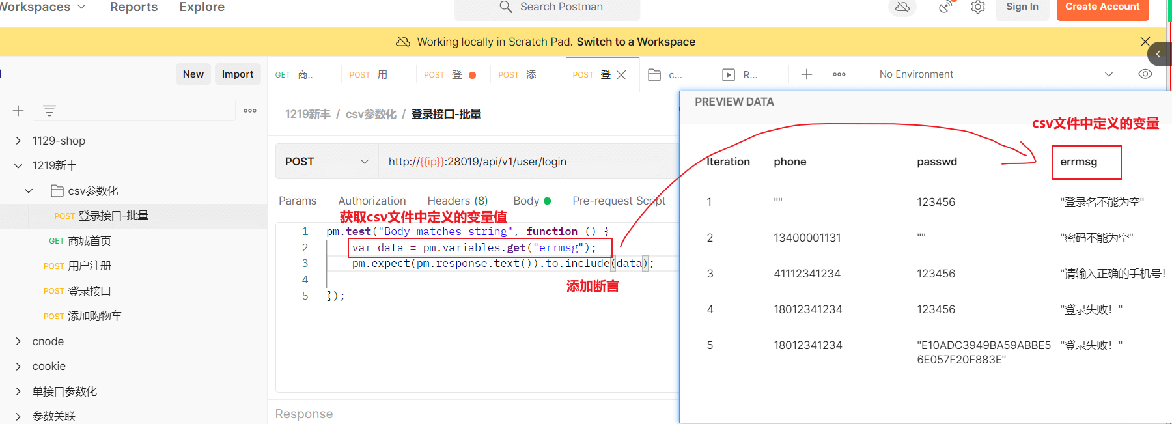Screen dimensions: 1172x424
Task: Expand the collapsed right sidebar arrow
Action: pos(1159,54)
